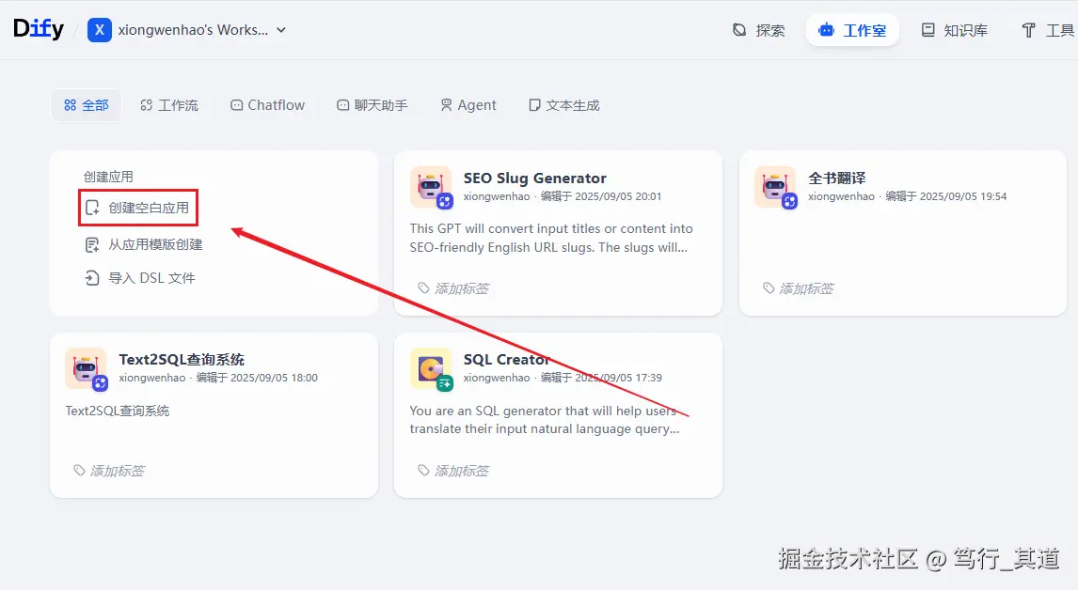1078x590 pixels.
Task: Click the 文本生成 document icon
Action: (x=534, y=105)
